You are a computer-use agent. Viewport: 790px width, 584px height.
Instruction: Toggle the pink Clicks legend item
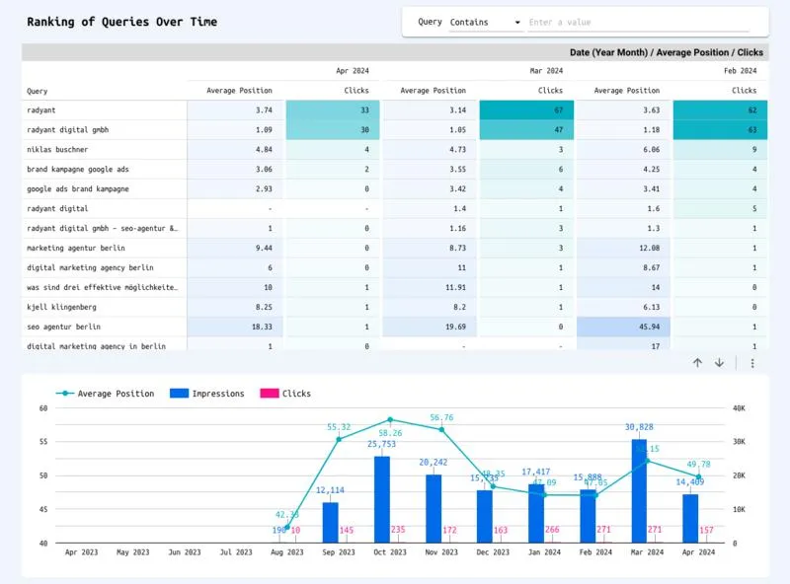[269, 394]
